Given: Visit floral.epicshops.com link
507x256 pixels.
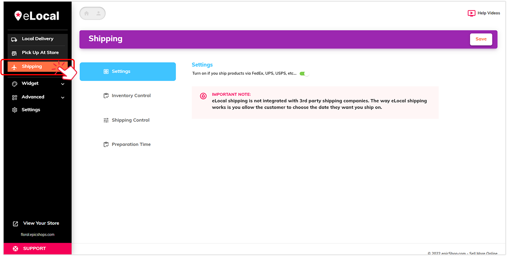Looking at the screenshot, I should pos(37,234).
